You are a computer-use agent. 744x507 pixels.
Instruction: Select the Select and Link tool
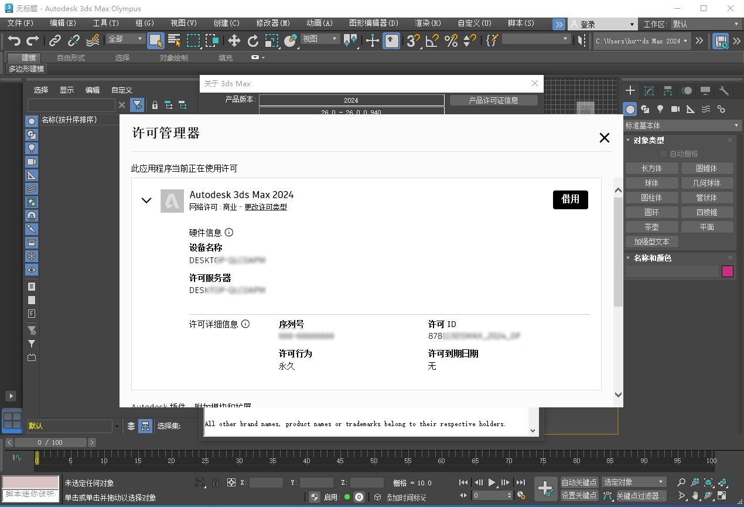55,40
